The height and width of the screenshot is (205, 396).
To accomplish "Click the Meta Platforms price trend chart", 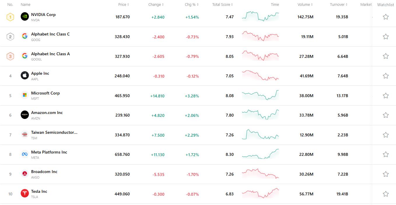I will pyautogui.click(x=260, y=154).
